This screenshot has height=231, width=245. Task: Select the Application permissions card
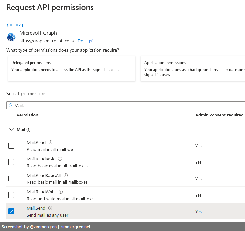193,69
